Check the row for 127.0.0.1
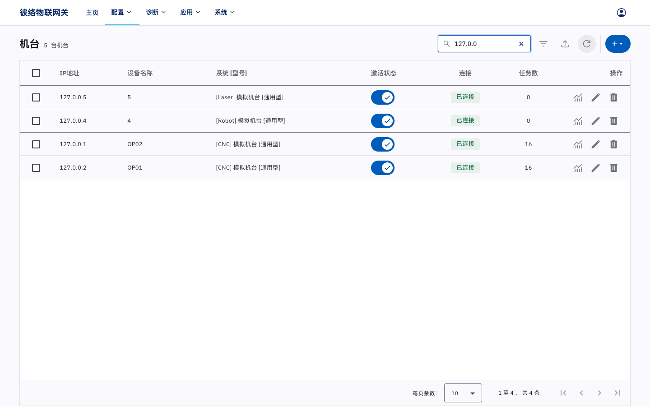The width and height of the screenshot is (650, 406). click(36, 144)
